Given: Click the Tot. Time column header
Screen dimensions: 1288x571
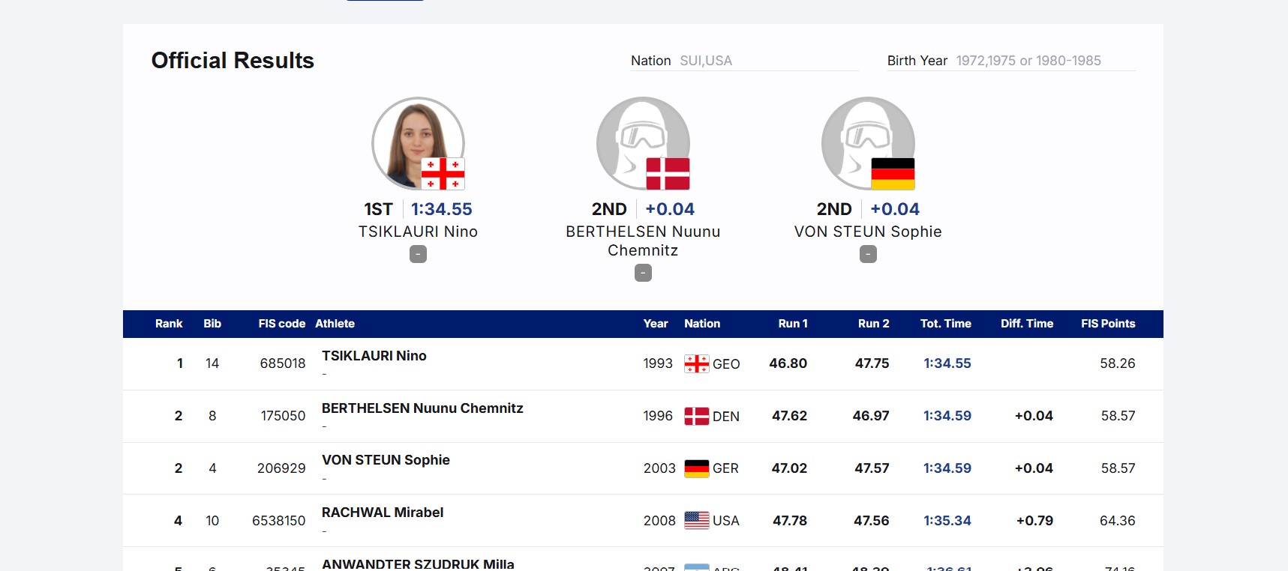Looking at the screenshot, I should [945, 324].
